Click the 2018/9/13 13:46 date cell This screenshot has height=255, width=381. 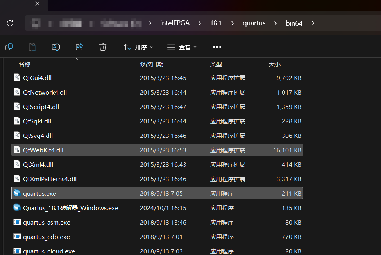point(163,223)
